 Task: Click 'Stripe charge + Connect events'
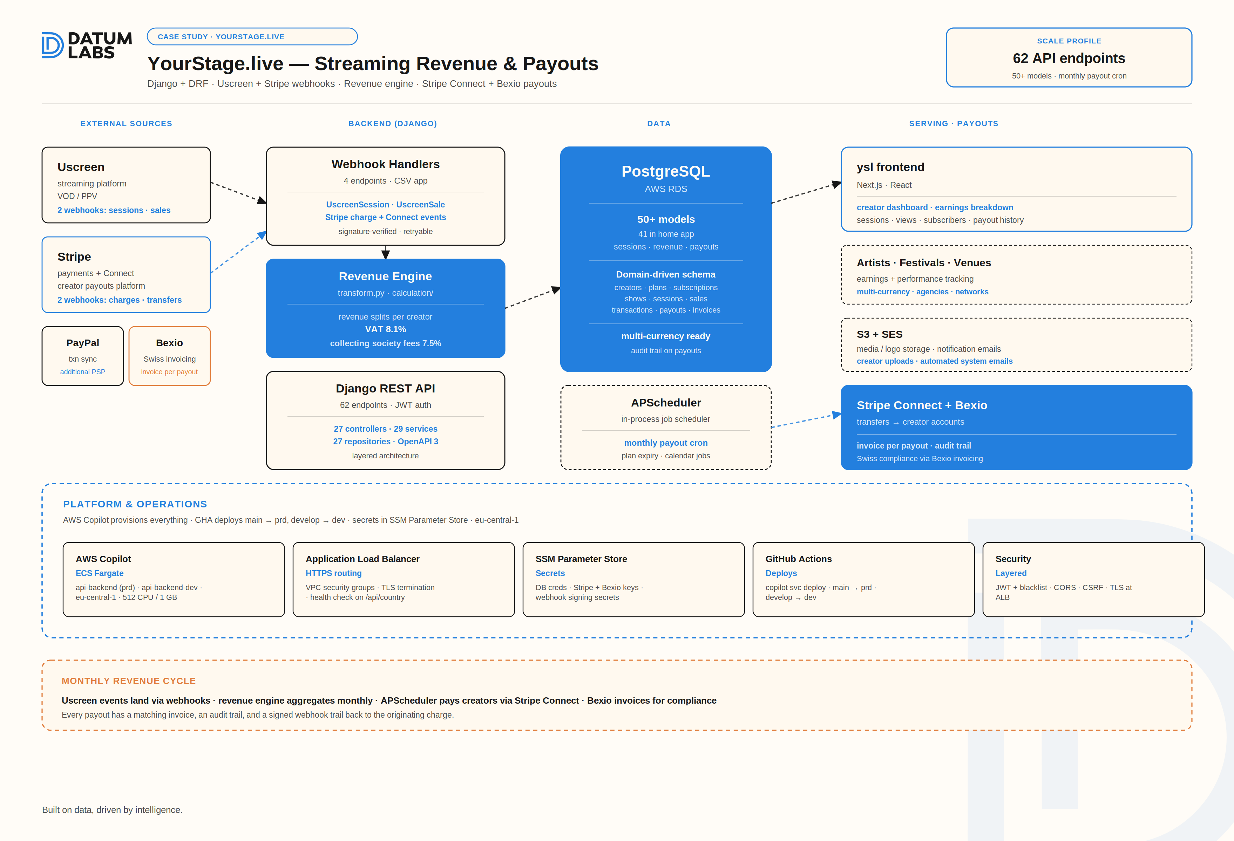[386, 218]
